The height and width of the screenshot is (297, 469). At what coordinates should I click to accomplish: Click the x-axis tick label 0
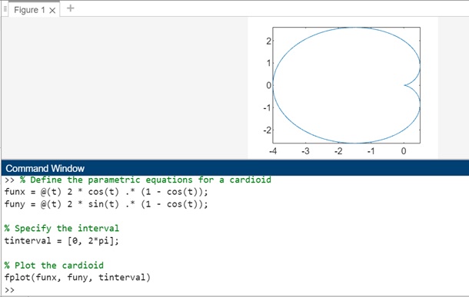coord(404,151)
